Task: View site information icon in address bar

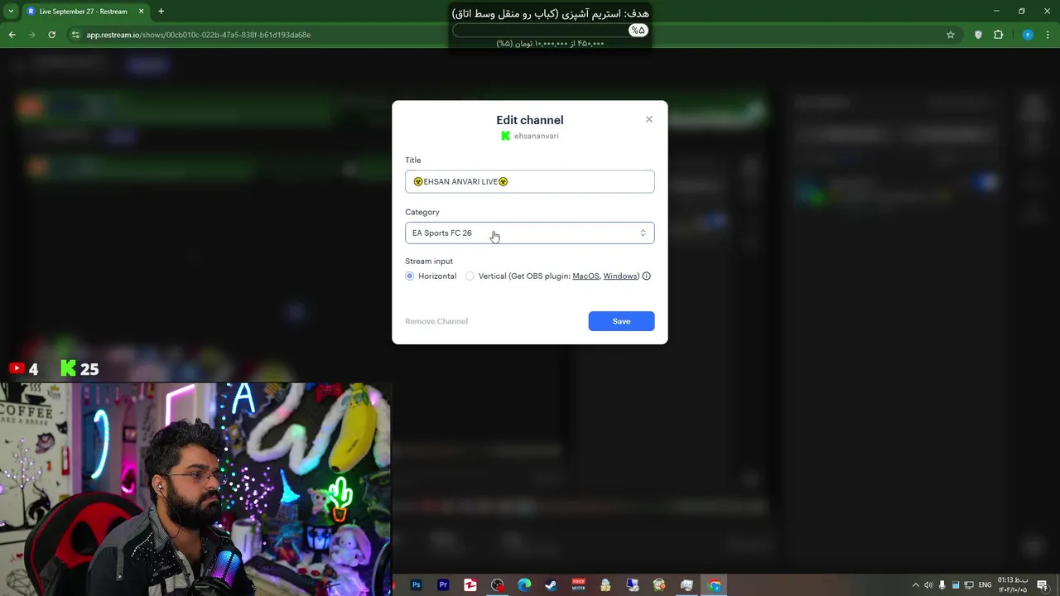Action: [75, 35]
